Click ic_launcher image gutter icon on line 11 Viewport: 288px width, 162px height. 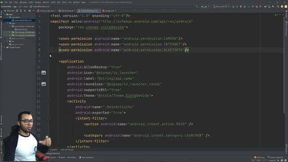tap(44, 73)
